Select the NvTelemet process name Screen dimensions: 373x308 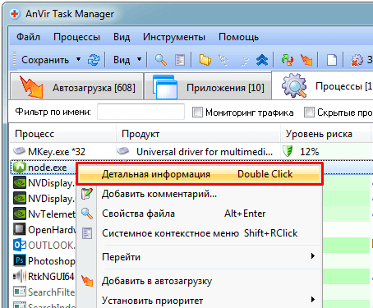point(52,214)
